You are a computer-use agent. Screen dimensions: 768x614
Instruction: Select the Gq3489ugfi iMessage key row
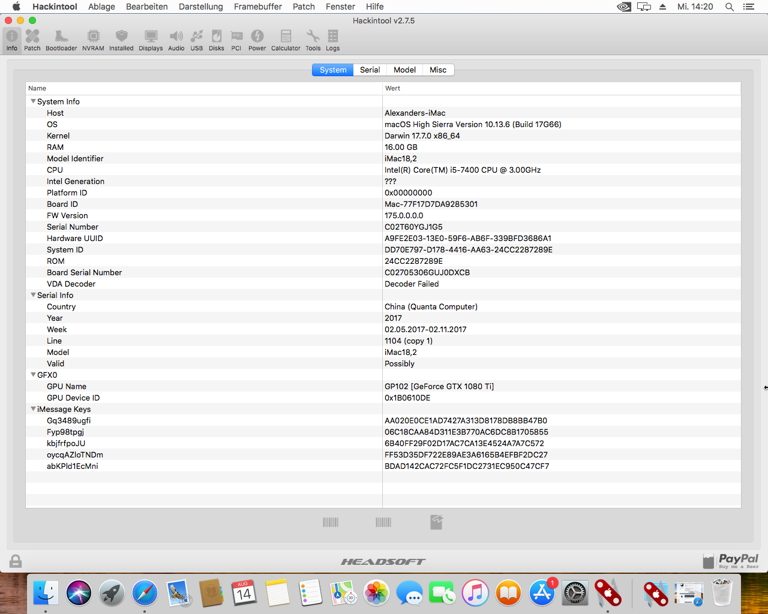click(383, 420)
